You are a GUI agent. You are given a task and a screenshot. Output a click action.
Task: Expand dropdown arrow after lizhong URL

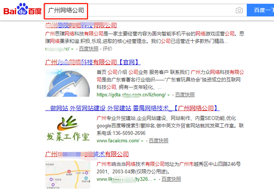point(168,95)
